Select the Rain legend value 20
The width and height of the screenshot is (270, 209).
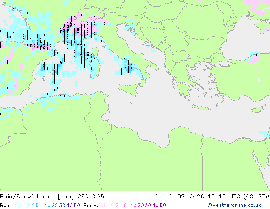[55, 206]
